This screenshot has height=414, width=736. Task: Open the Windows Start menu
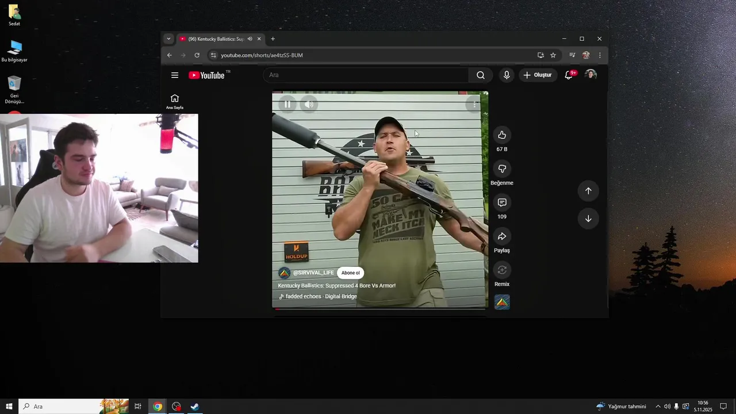[9, 407]
